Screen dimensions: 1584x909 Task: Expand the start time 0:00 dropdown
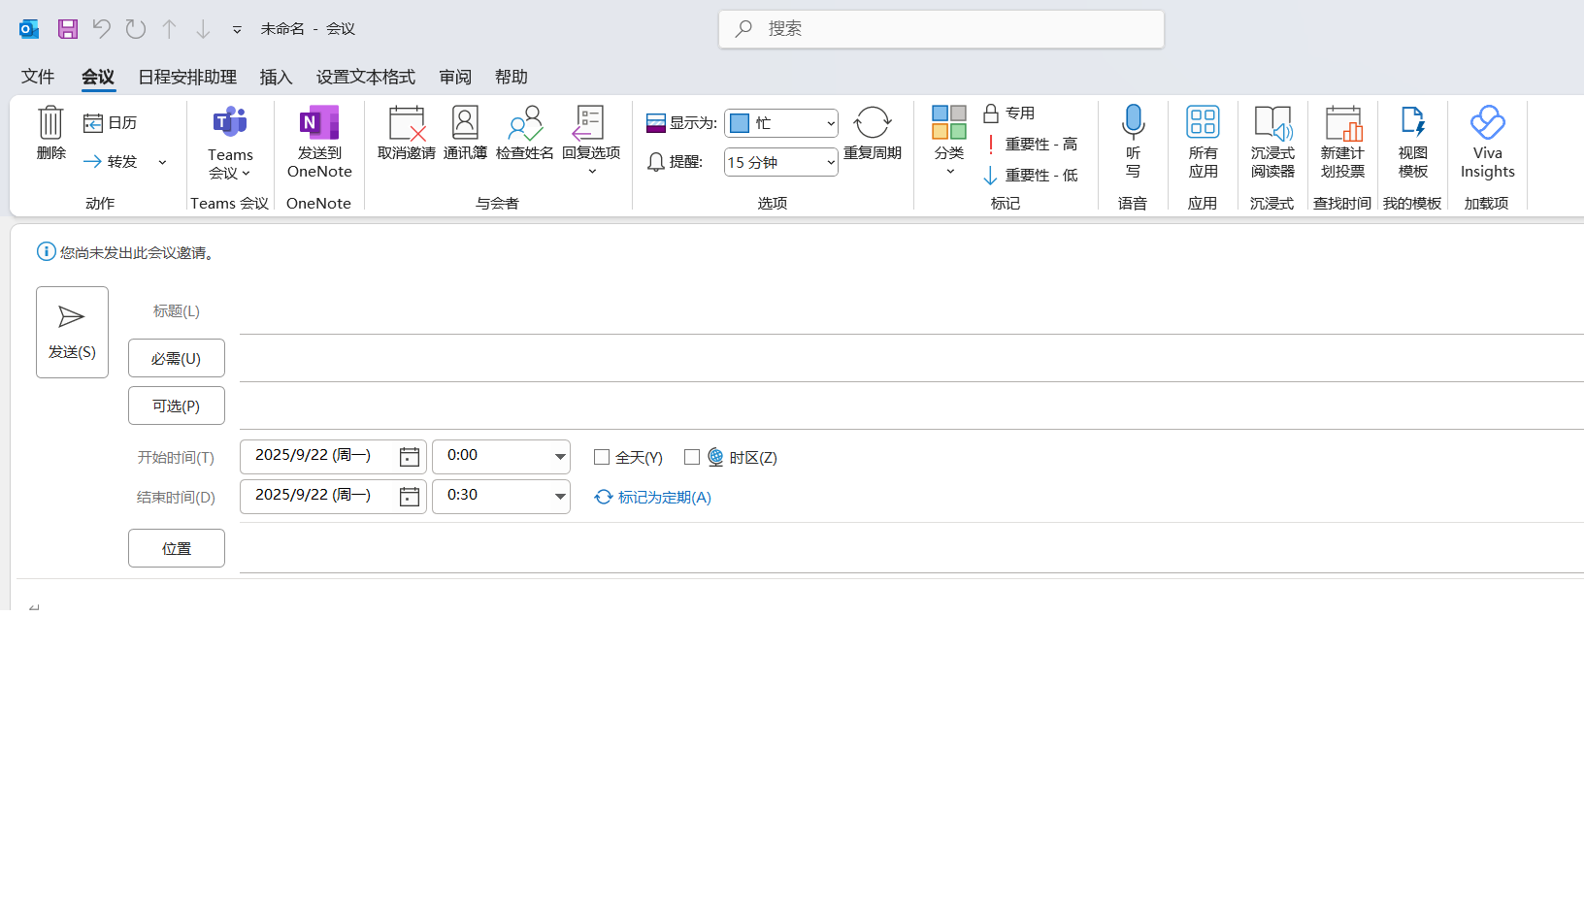click(560, 456)
